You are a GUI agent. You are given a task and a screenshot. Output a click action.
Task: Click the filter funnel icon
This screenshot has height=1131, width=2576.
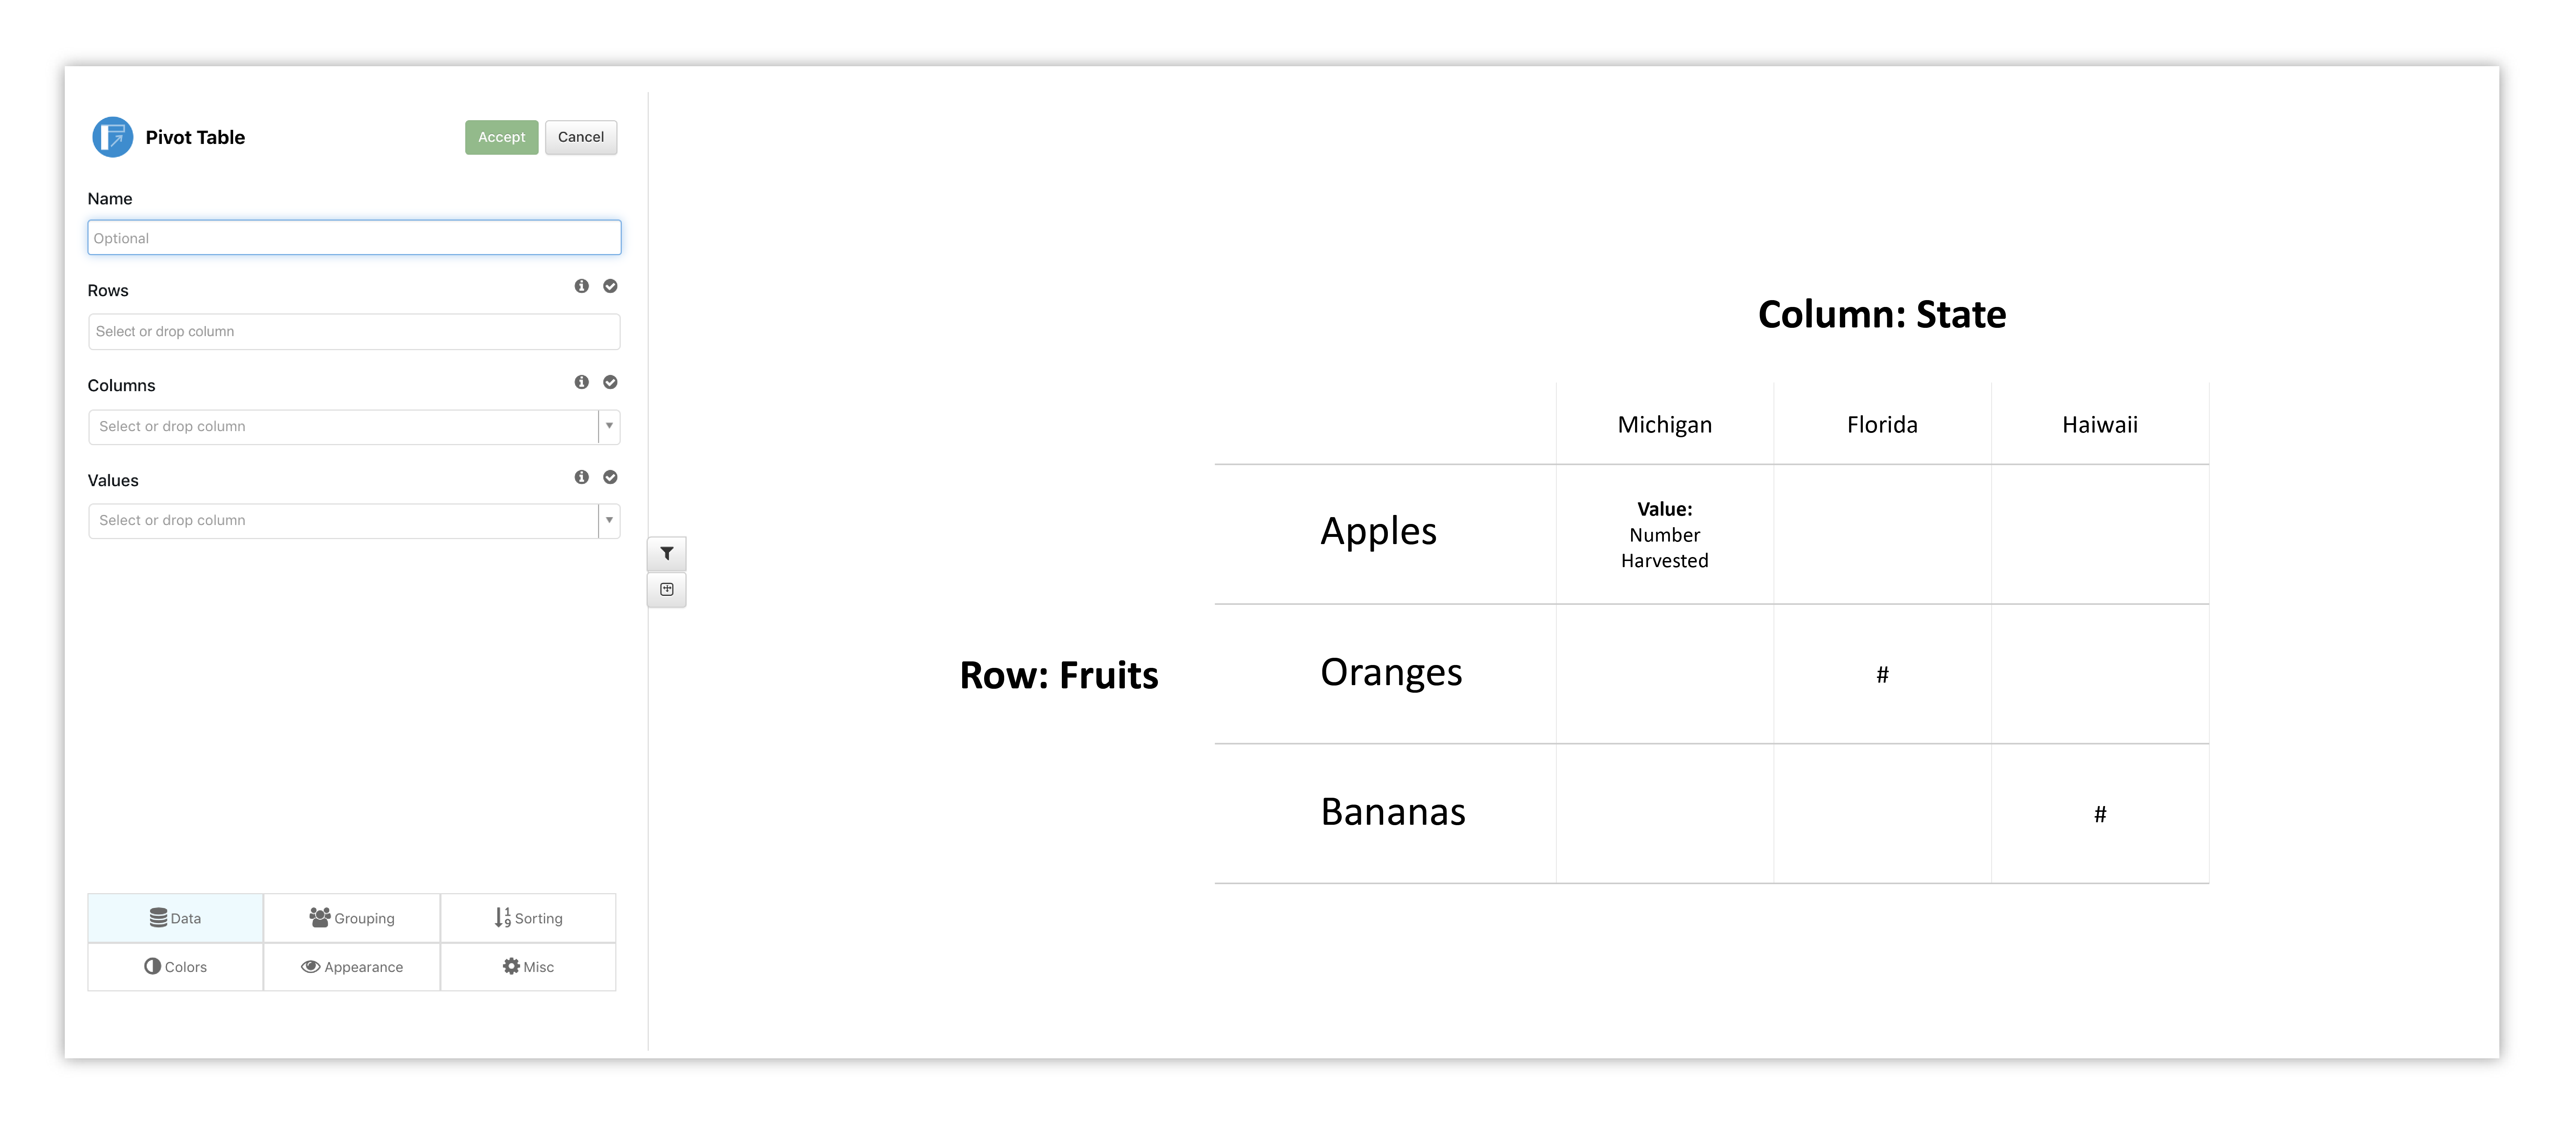[x=667, y=553]
